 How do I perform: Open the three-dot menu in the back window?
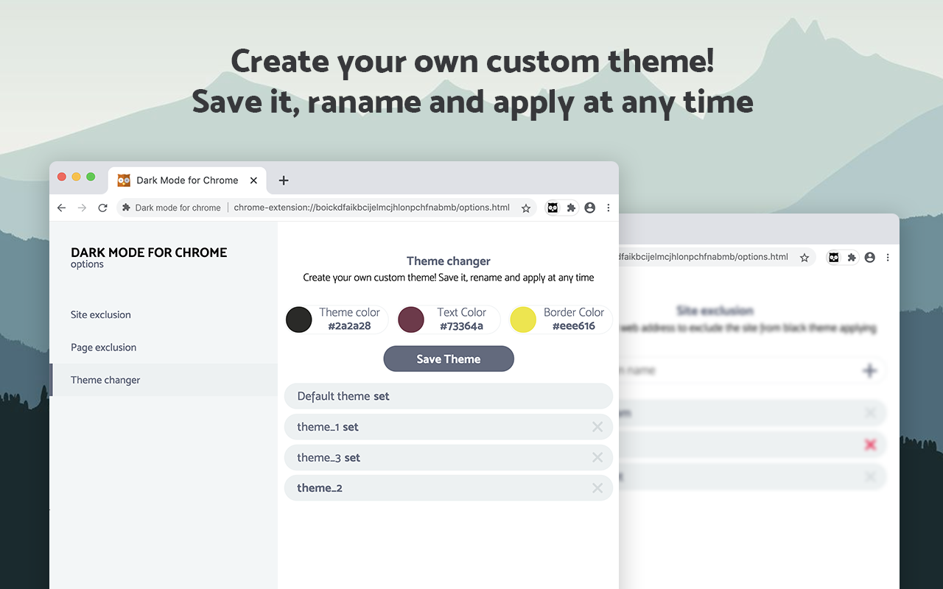pos(888,257)
